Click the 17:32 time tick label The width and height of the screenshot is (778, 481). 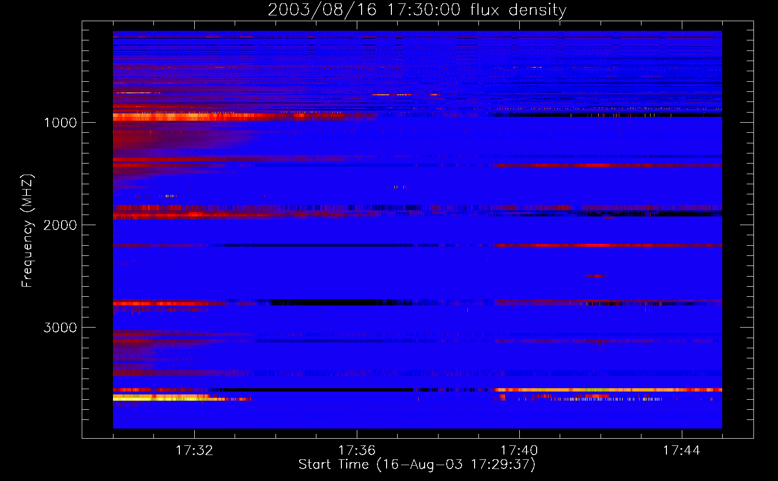pyautogui.click(x=194, y=451)
